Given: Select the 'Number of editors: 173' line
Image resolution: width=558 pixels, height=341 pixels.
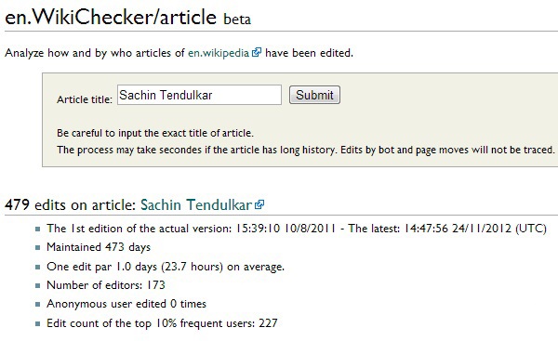Looking at the screenshot, I should [x=106, y=285].
